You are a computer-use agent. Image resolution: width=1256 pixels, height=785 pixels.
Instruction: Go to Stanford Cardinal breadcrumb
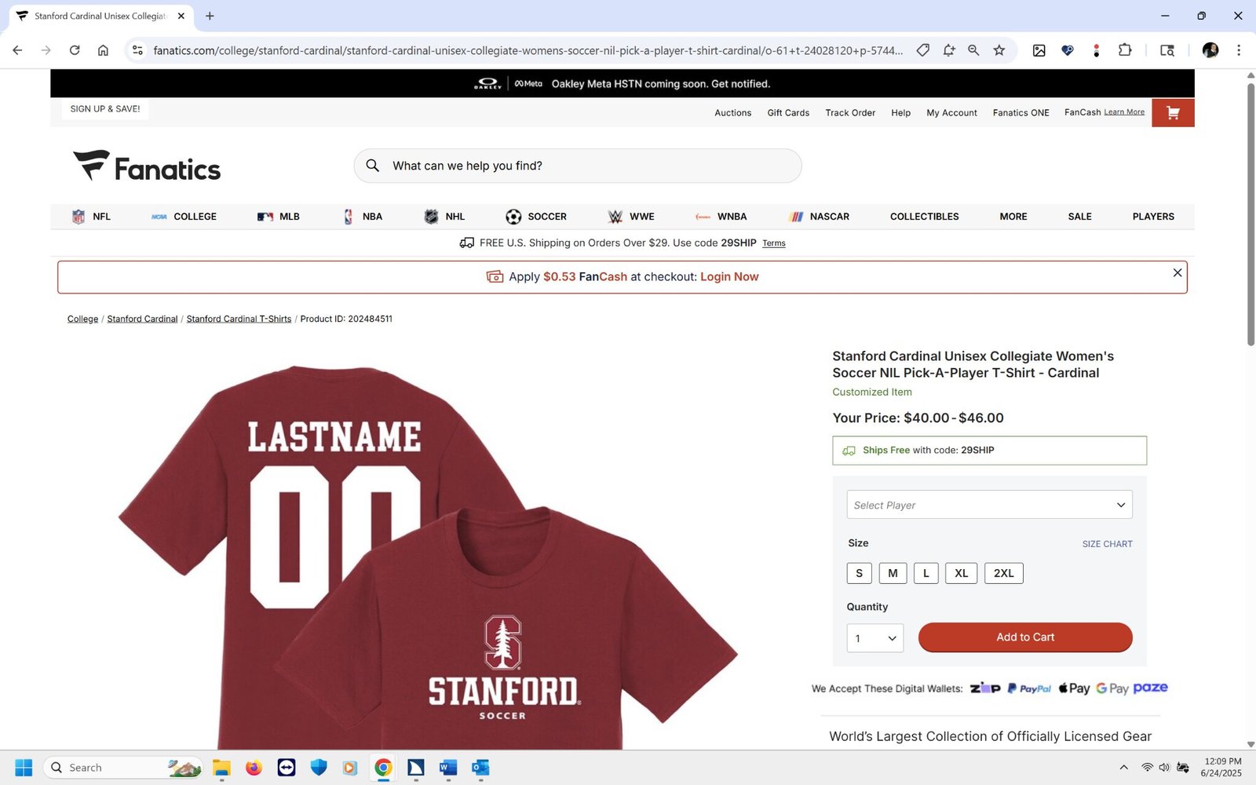point(142,319)
